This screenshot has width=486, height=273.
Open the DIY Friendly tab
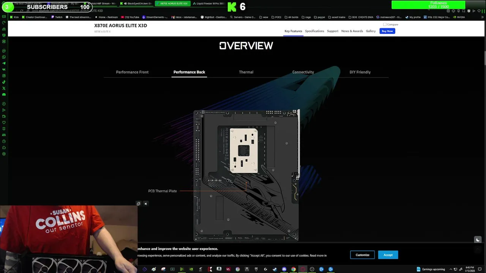[360, 72]
